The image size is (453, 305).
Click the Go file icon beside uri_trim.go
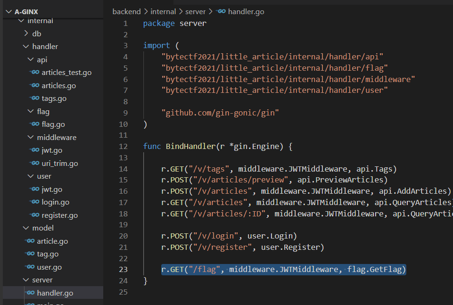(34, 163)
